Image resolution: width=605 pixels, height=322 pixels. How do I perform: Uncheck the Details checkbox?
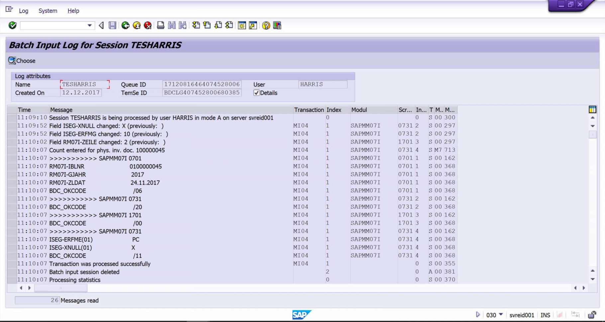[256, 93]
